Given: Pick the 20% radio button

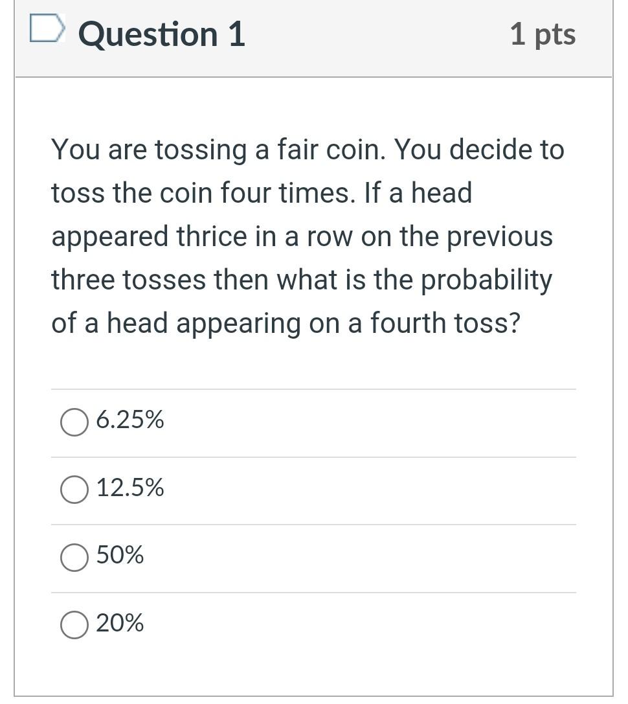Looking at the screenshot, I should pyautogui.click(x=74, y=625).
